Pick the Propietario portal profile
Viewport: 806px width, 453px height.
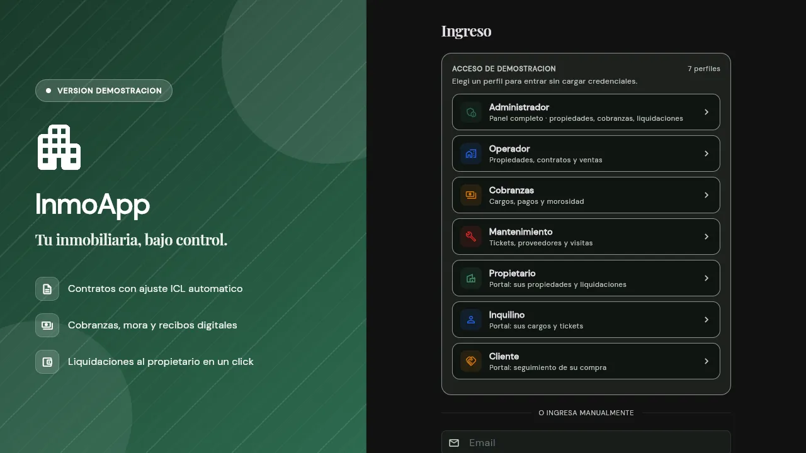coord(586,278)
